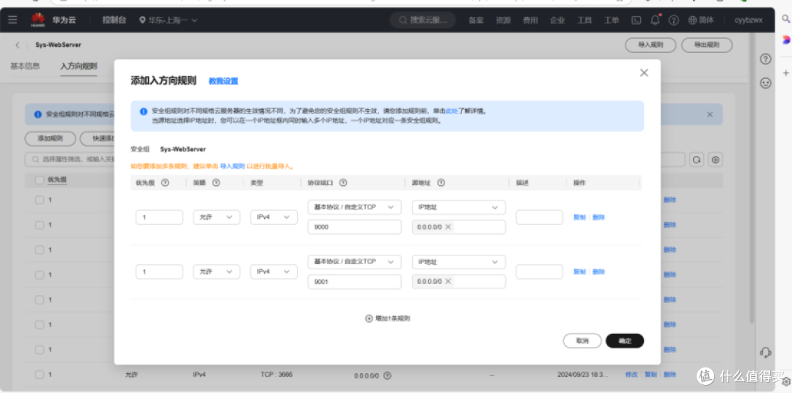Open the customer service headset icon
The image size is (792, 393).
[x=766, y=352]
